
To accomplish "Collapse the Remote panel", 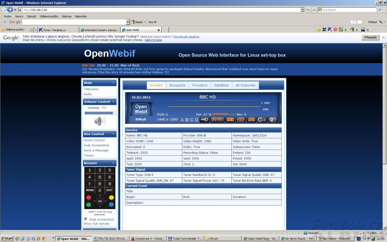I will pyautogui.click(x=113, y=163).
